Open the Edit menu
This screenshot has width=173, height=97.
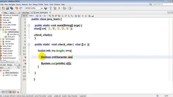[2, 4]
